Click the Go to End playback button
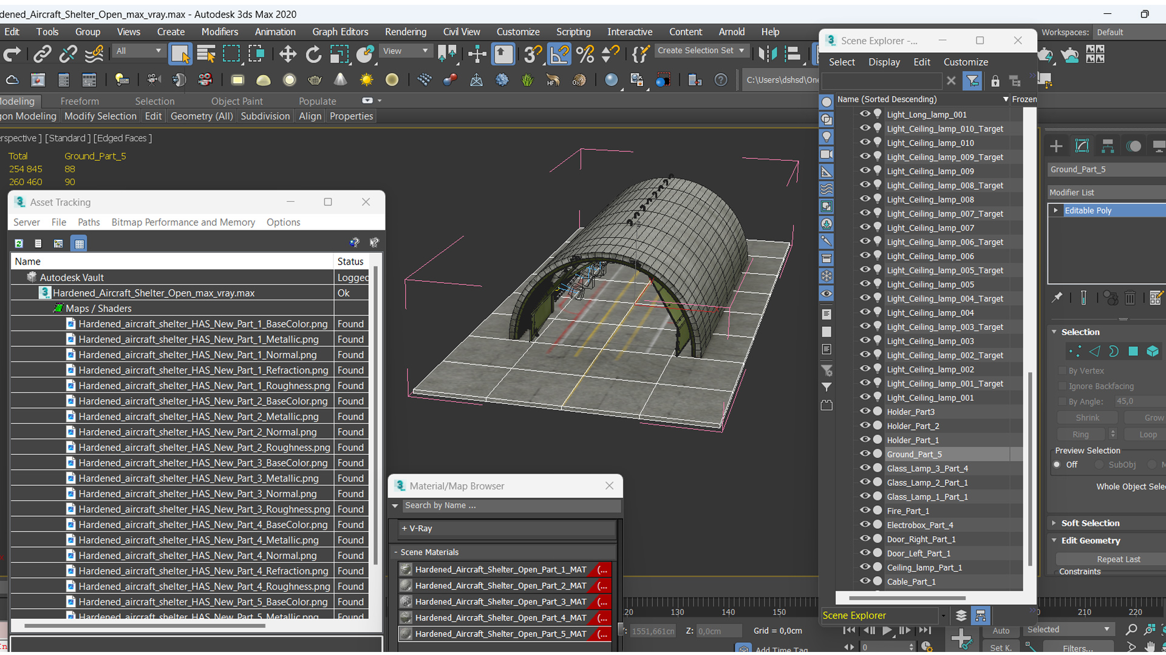The height and width of the screenshot is (655, 1166). 925,631
